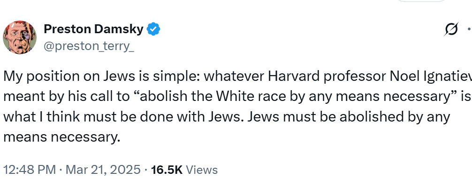
Task: Click the partial rounded button at top
Action: click(x=421, y=1)
